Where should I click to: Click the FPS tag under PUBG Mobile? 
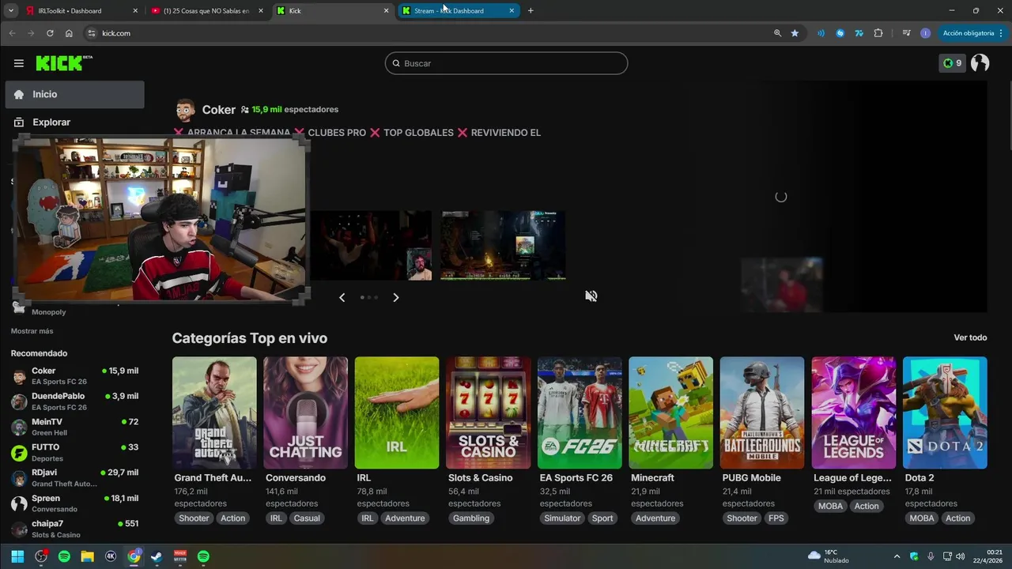(776, 518)
